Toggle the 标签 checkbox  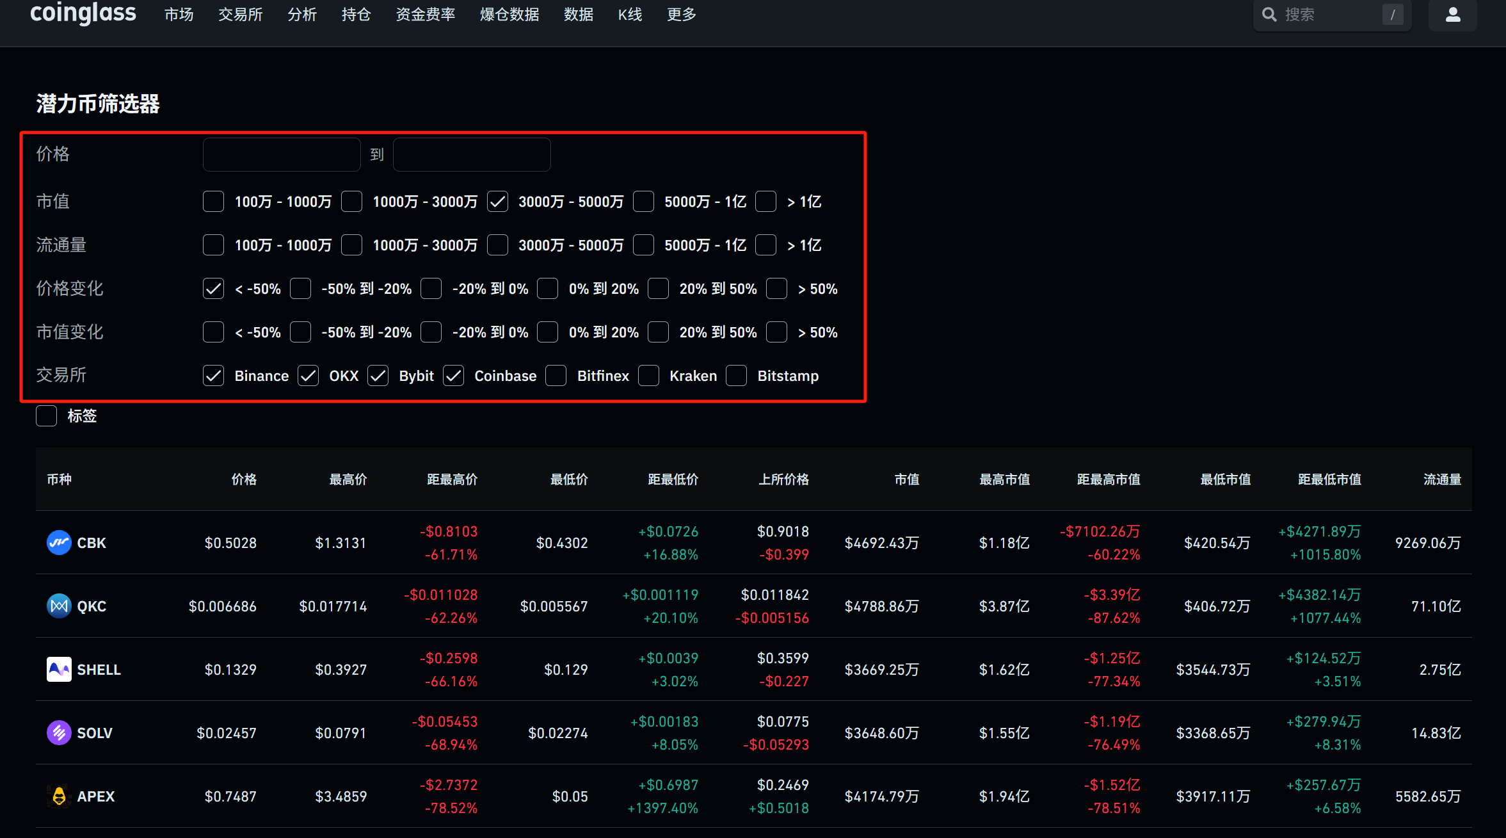pos(47,416)
